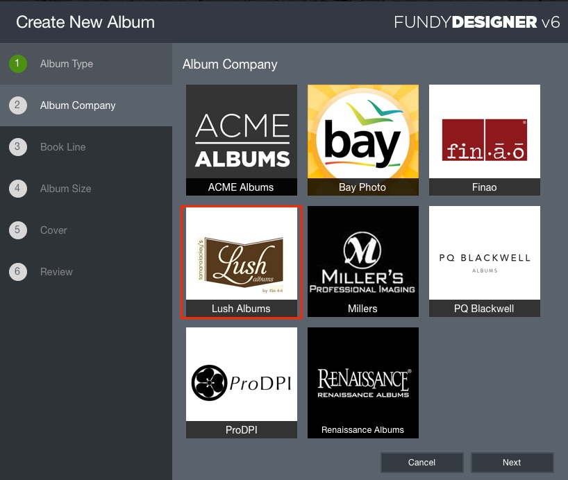This screenshot has height=480, width=568.
Task: Select the ACME Albums company tile
Action: tap(241, 140)
